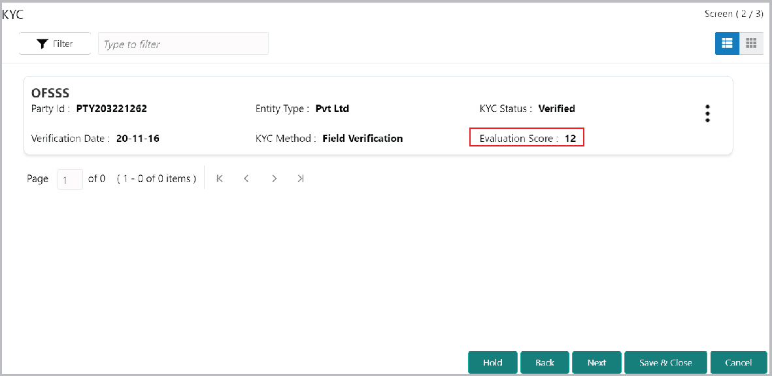Go to next page using pagination arrow
The width and height of the screenshot is (772, 376).
(x=275, y=179)
